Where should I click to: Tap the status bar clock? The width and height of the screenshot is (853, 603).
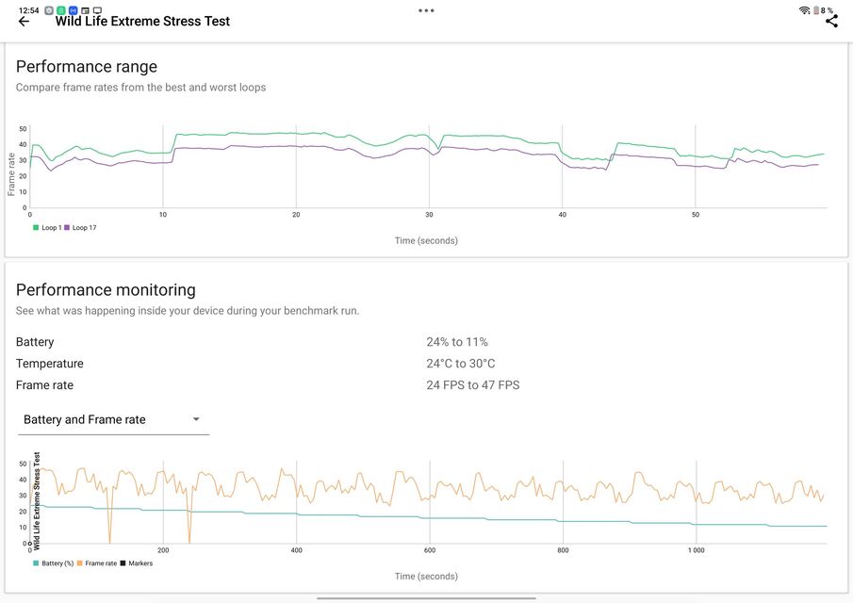[28, 10]
